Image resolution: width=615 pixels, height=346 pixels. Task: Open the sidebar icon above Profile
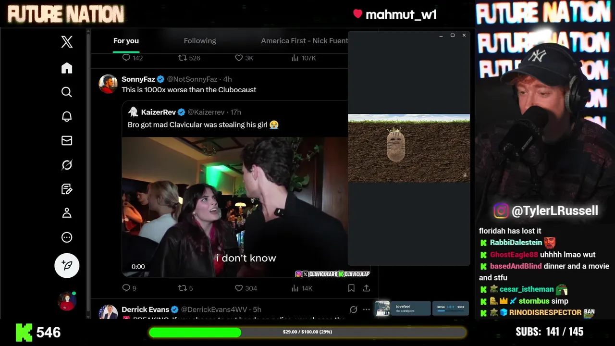click(x=67, y=189)
